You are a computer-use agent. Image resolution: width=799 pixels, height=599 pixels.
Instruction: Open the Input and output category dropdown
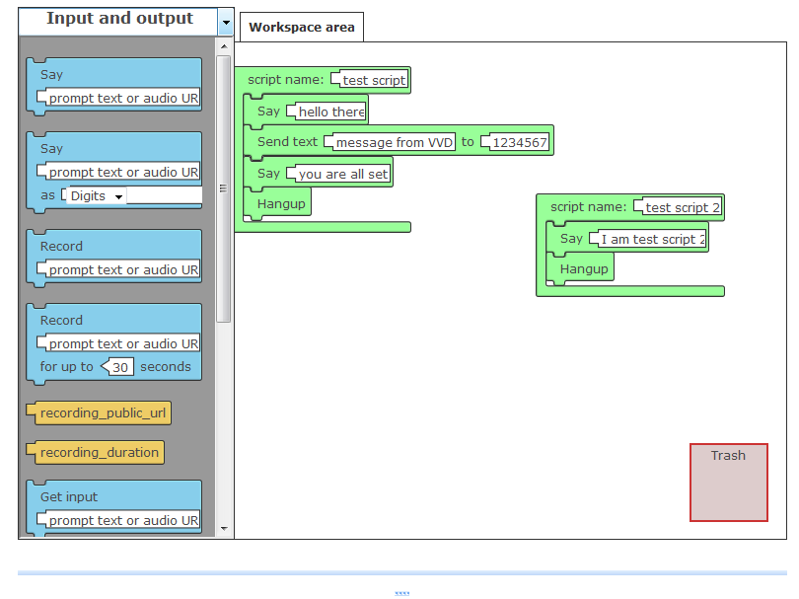[x=226, y=22]
